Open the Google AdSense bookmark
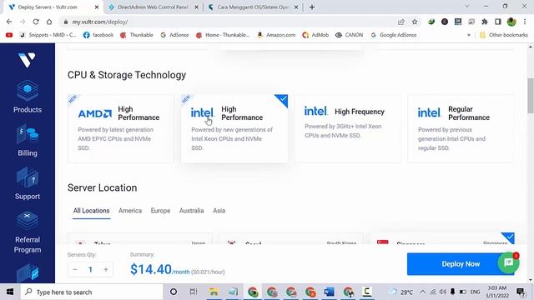Image resolution: width=534 pixels, height=300 pixels. click(x=394, y=35)
